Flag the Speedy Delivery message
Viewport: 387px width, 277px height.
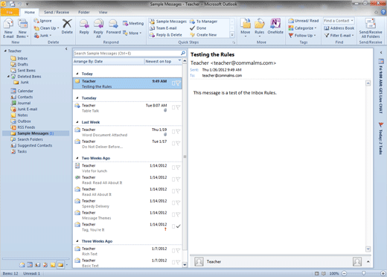pos(178,203)
